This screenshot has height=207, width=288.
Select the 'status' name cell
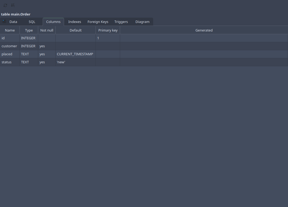[10, 62]
